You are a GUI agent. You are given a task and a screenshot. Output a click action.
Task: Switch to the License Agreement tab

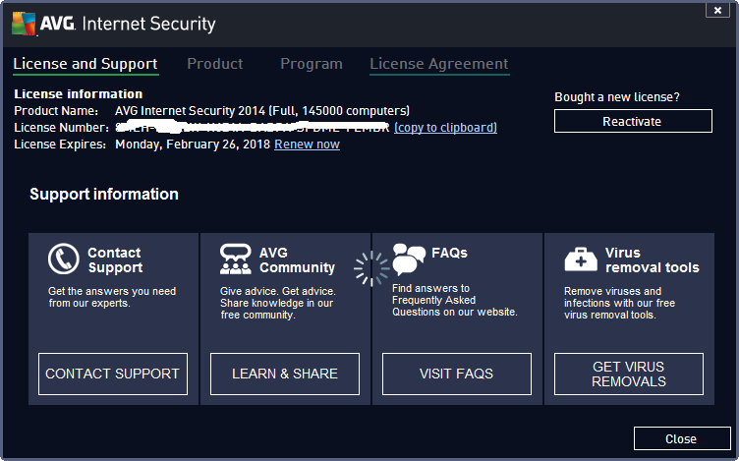click(439, 64)
